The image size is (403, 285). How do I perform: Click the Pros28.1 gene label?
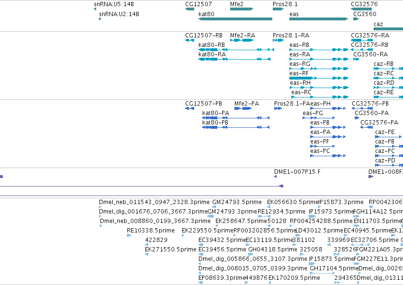[x=285, y=4]
